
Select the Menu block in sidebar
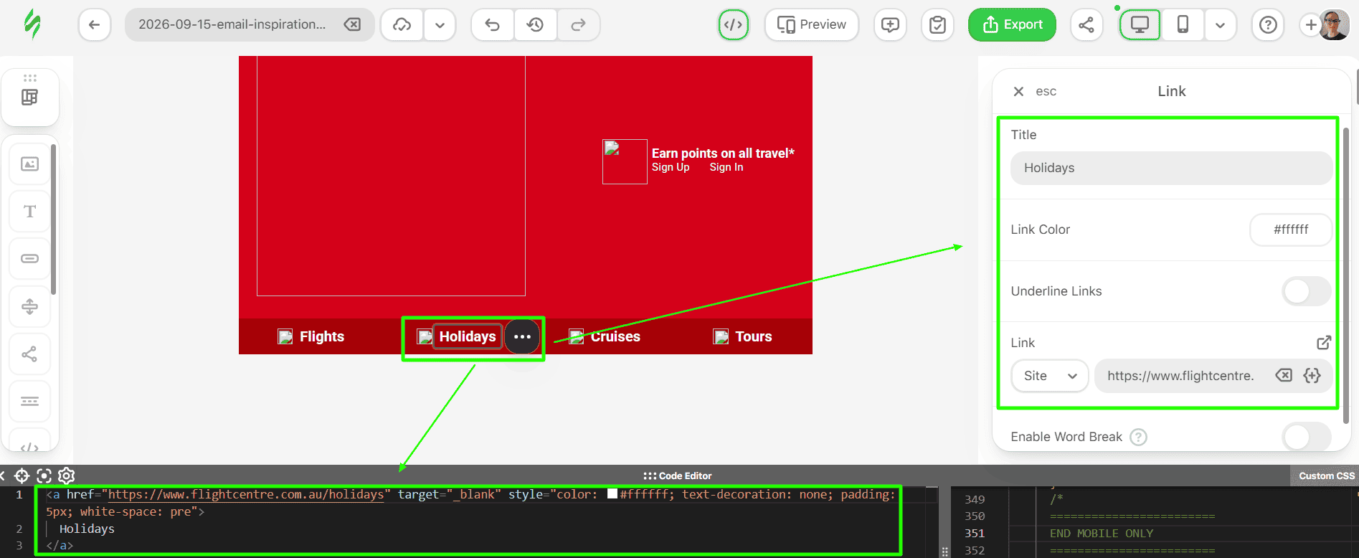29,401
